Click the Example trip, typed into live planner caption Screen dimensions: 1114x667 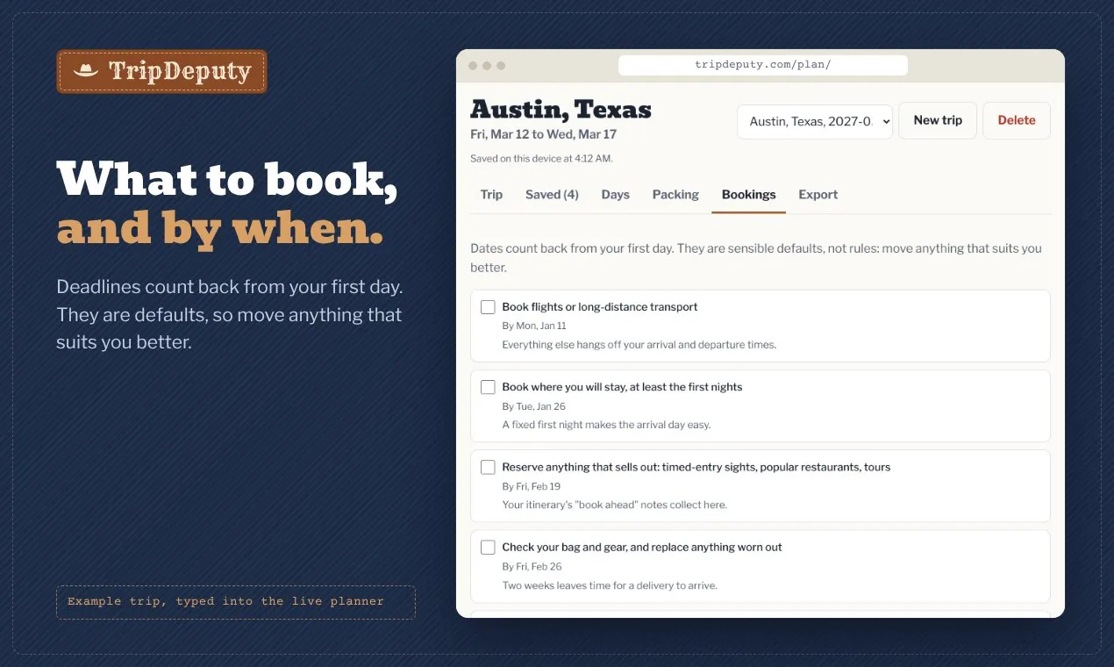pyautogui.click(x=225, y=601)
